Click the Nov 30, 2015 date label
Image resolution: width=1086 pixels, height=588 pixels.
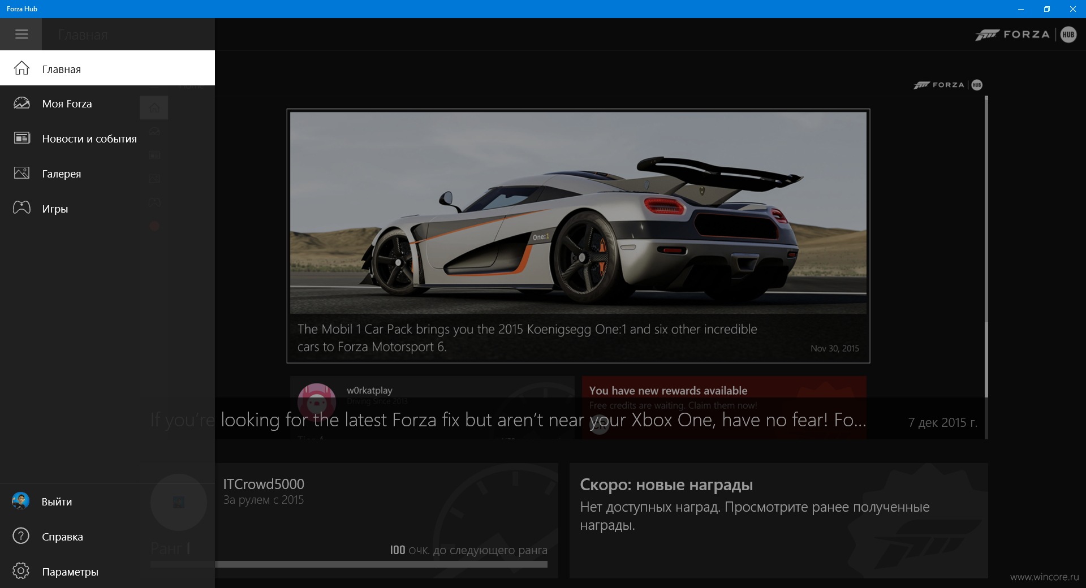835,348
